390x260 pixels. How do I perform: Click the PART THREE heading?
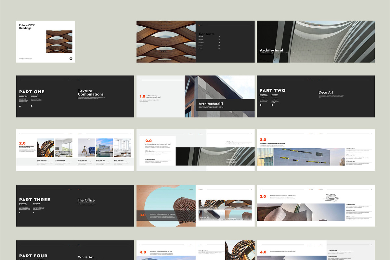click(x=34, y=200)
